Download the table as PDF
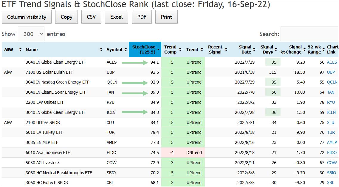The width and height of the screenshot is (339, 187). [142, 17]
